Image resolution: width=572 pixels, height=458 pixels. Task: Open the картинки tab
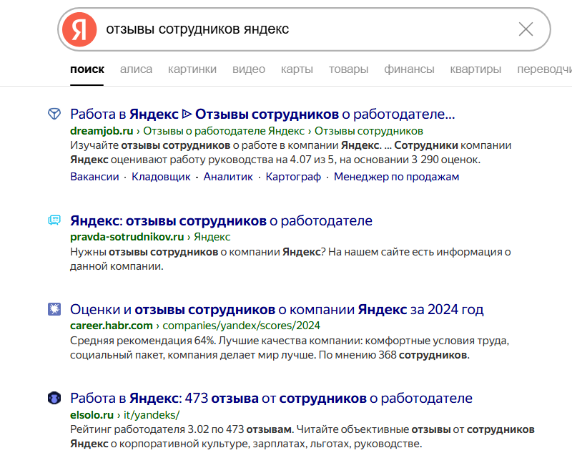[x=192, y=69]
